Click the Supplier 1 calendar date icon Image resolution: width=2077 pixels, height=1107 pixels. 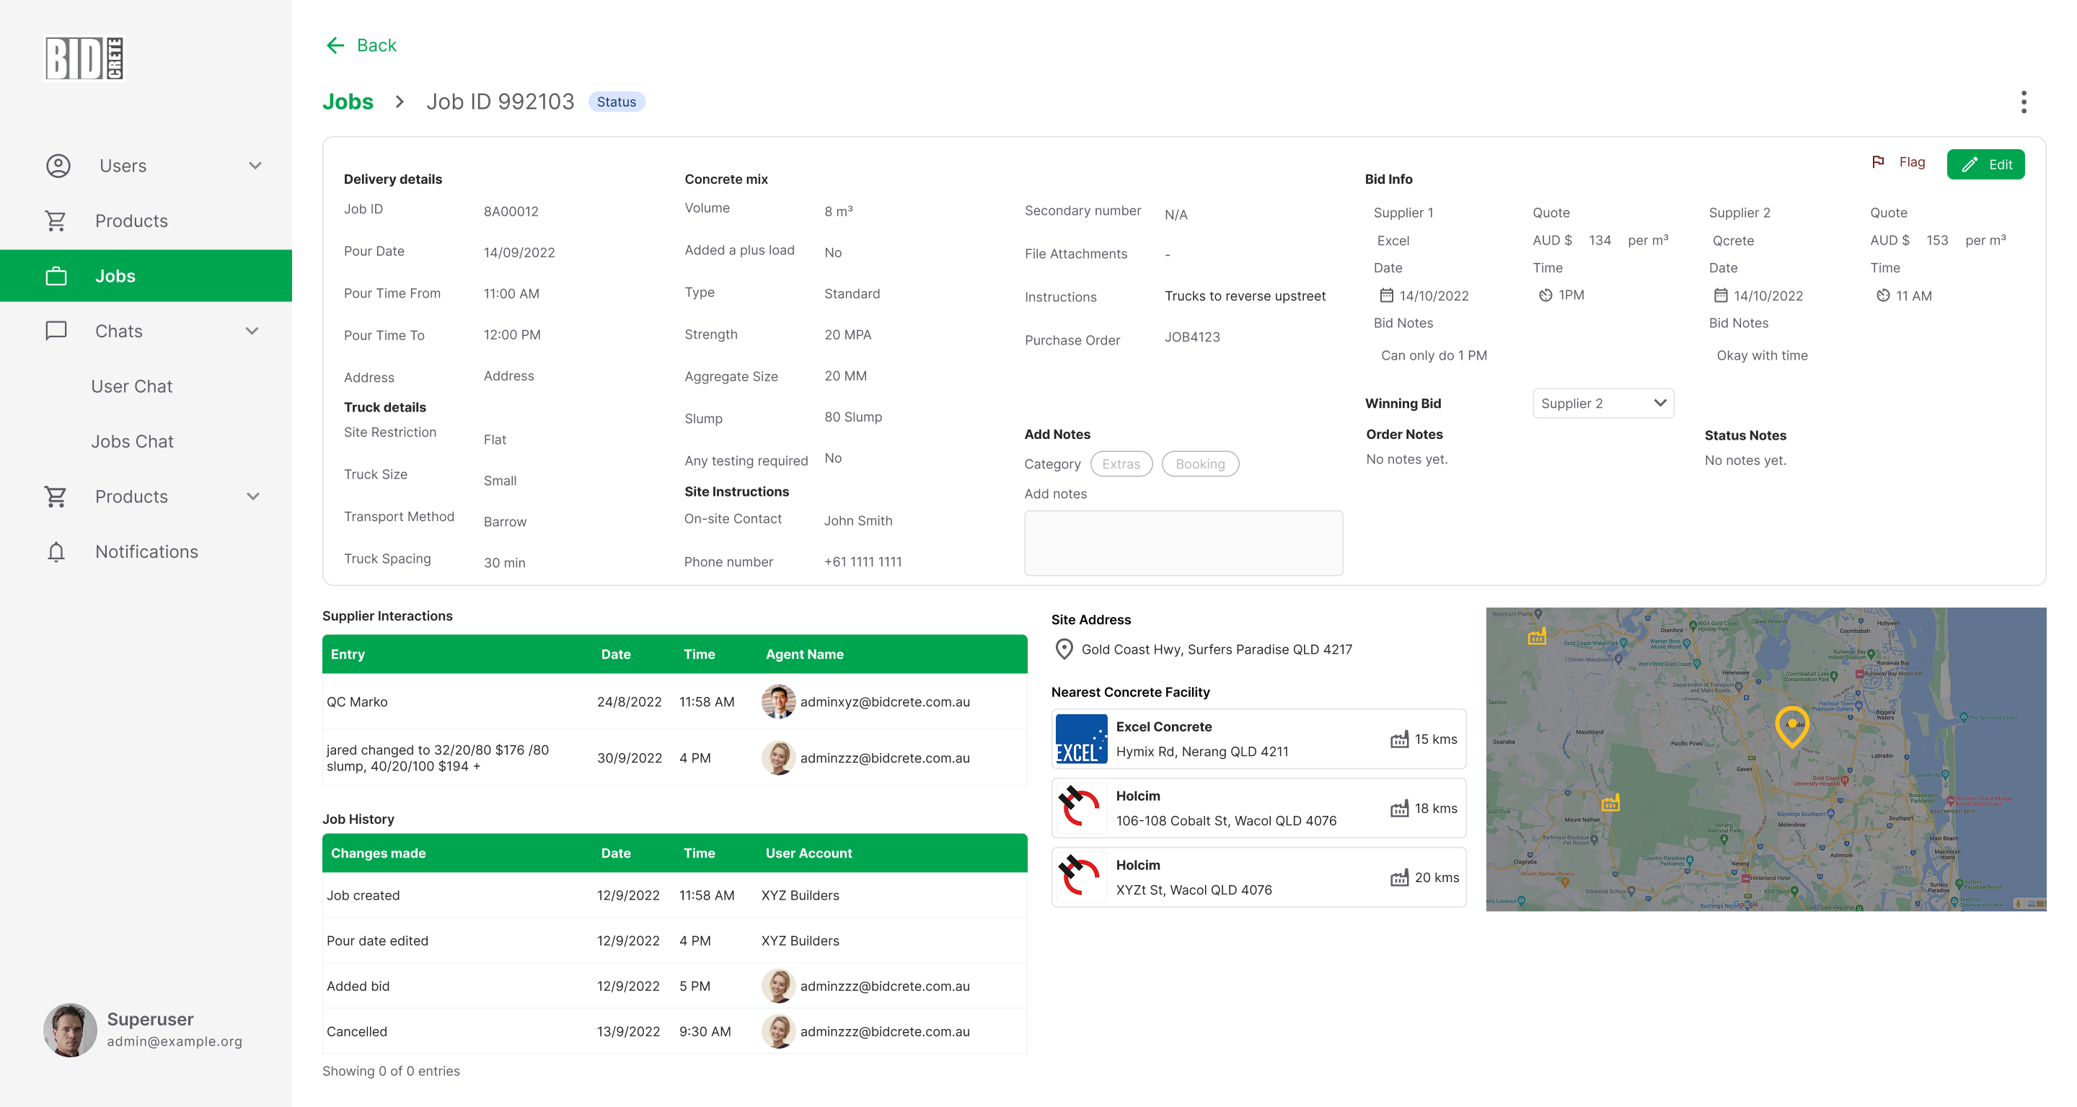click(1386, 295)
